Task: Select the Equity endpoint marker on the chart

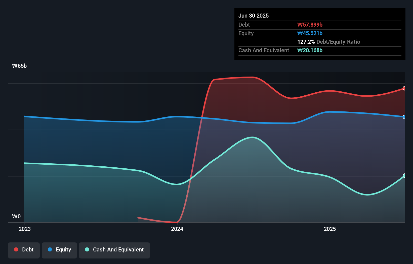Action: tap(404, 117)
